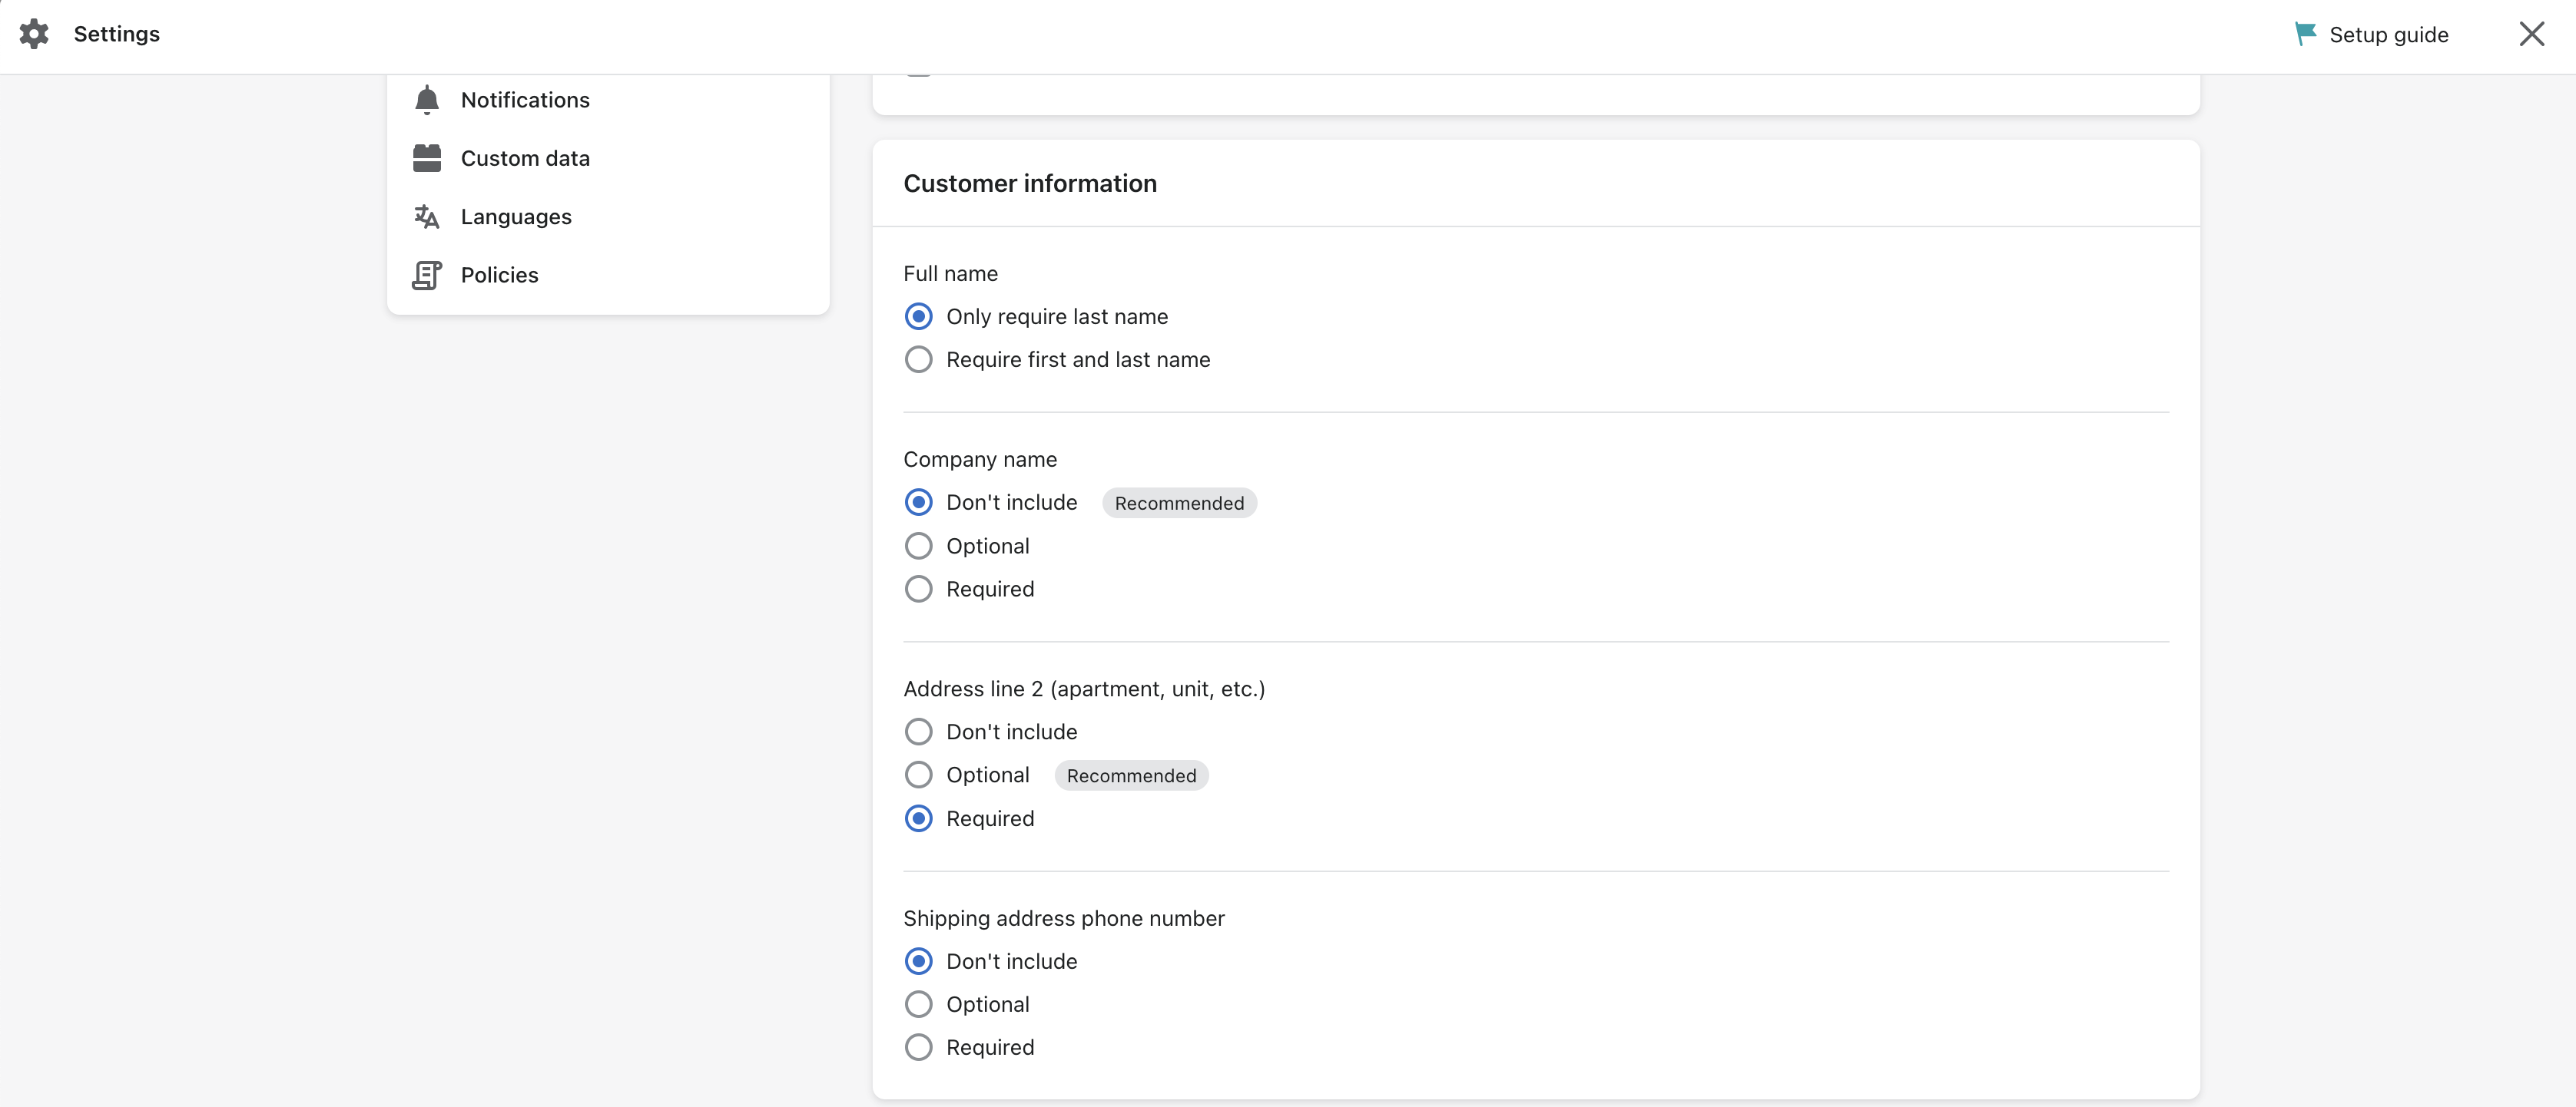The height and width of the screenshot is (1107, 2576).
Task: Click the Setup guide flag icon
Action: click(2305, 33)
